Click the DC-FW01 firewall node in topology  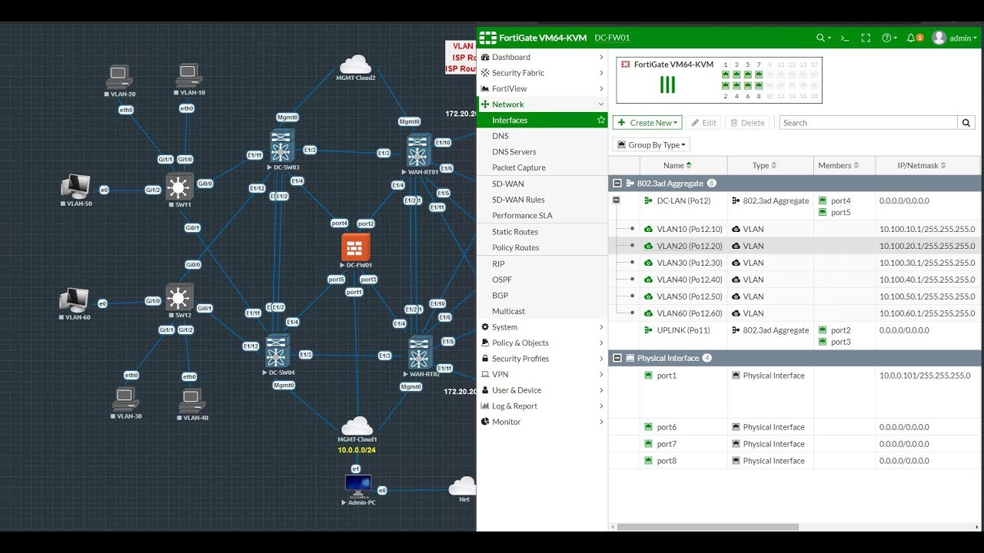coord(356,248)
